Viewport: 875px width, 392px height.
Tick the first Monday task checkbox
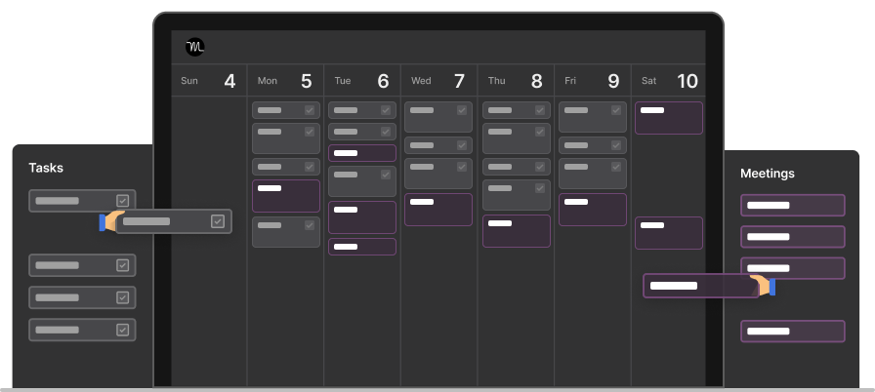[310, 110]
